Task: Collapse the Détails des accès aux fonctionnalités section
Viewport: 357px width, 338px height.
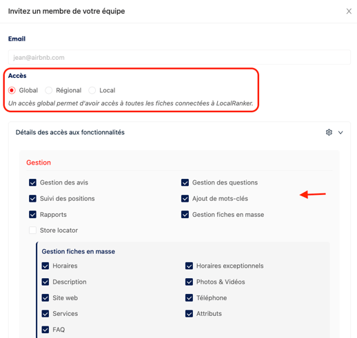Action: 340,132
